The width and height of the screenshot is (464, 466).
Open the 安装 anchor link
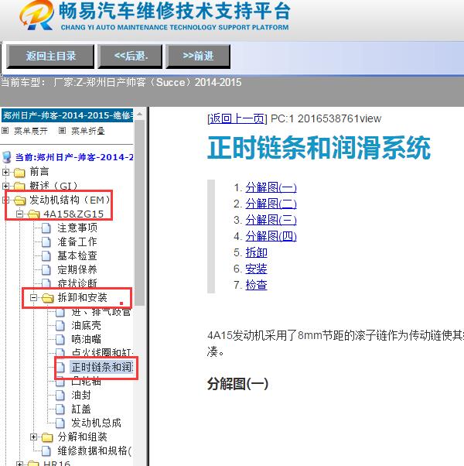(x=256, y=269)
